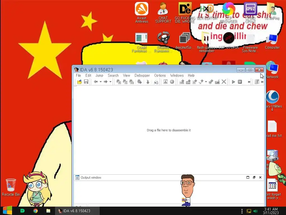Open the Help menu

tap(191, 75)
